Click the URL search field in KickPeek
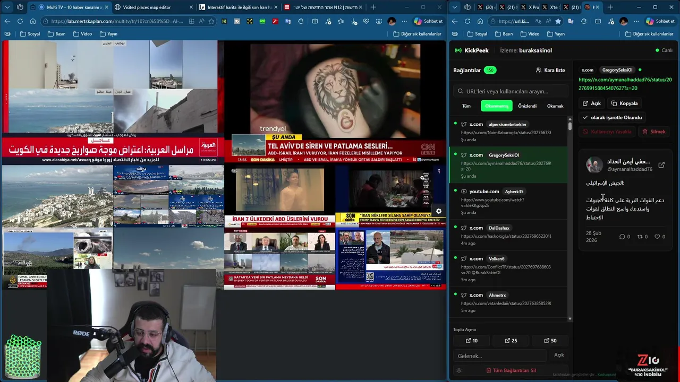This screenshot has width=680, height=382. 511,91
